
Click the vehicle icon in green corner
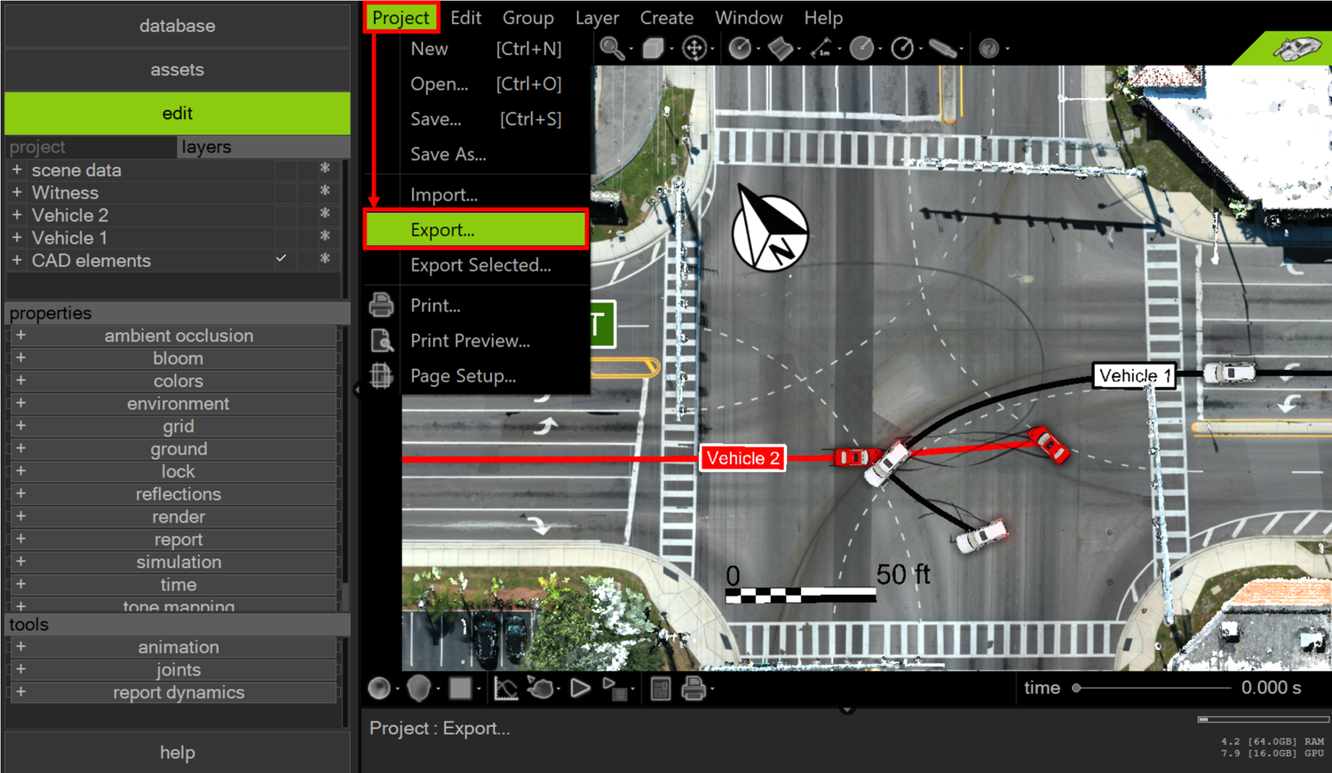[1296, 46]
